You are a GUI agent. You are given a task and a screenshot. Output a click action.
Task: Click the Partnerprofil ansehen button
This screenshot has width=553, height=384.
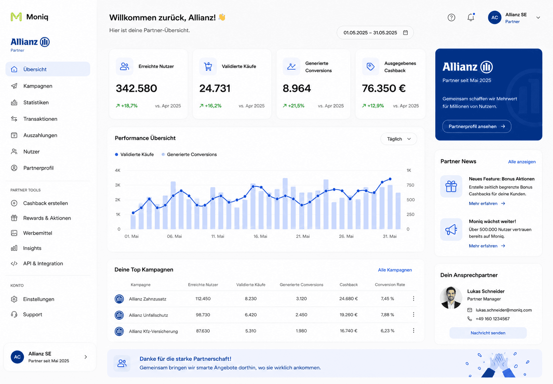click(x=477, y=126)
